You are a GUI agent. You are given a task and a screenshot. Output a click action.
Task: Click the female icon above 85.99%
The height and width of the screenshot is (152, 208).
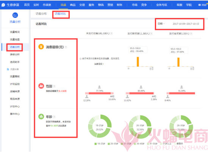point(141,87)
